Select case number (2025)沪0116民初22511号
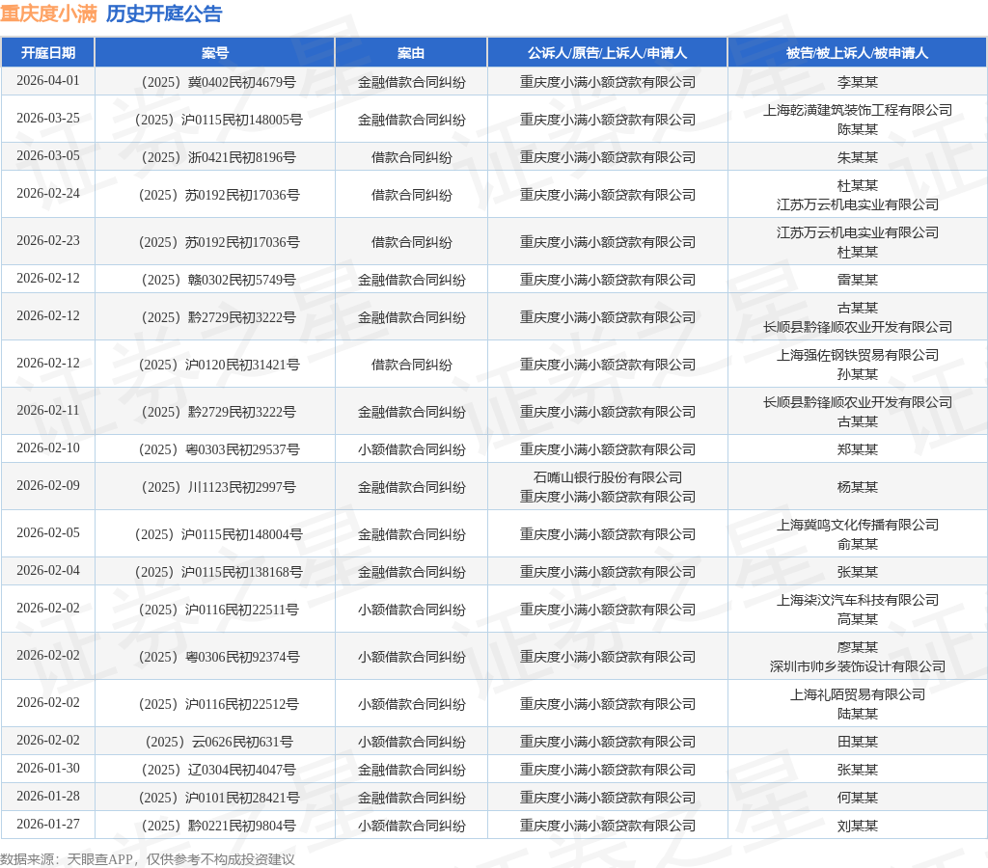Viewport: 988px width, 868px height. pyautogui.click(x=218, y=610)
